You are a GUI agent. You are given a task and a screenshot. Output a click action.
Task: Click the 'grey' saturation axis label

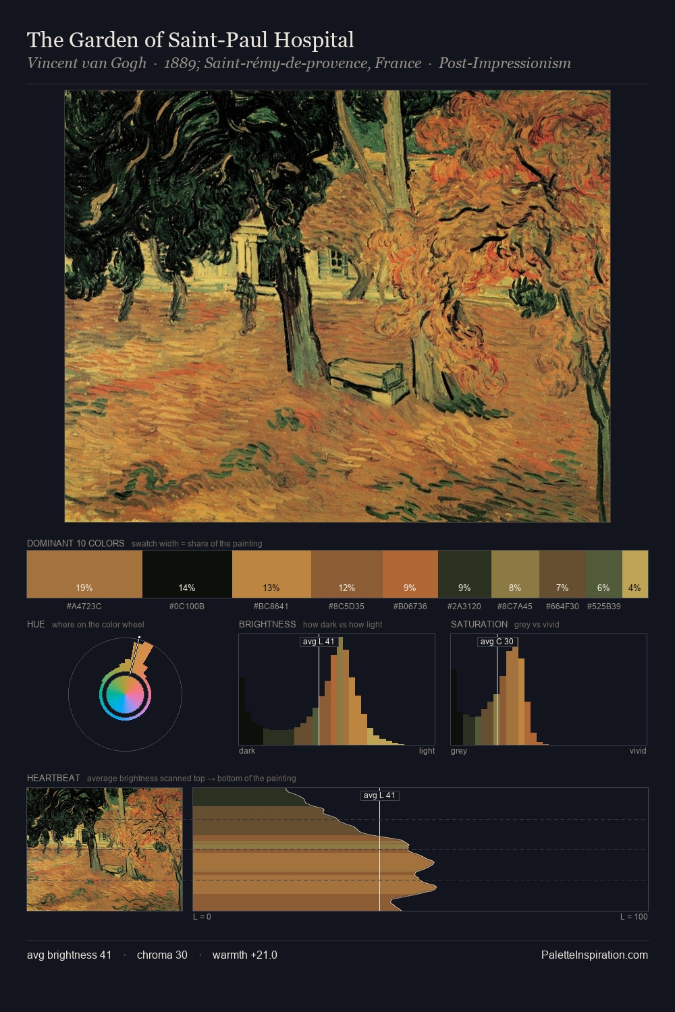[459, 751]
